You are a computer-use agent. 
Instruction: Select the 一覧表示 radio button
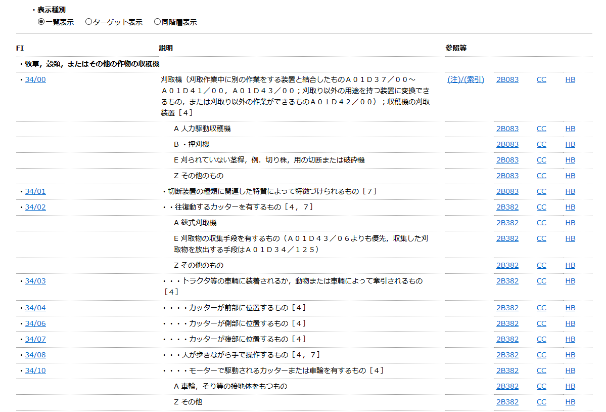click(41, 22)
